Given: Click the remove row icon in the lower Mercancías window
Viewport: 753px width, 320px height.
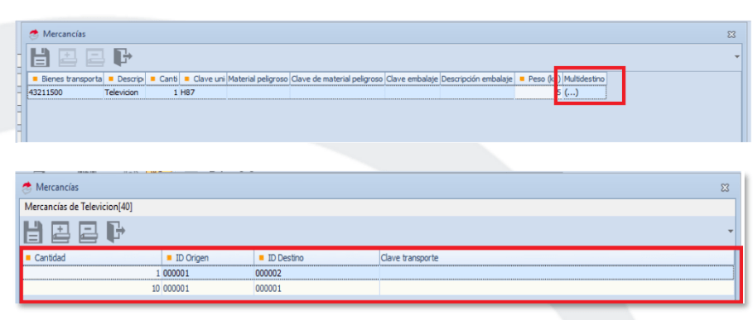Looking at the screenshot, I should point(89,232).
